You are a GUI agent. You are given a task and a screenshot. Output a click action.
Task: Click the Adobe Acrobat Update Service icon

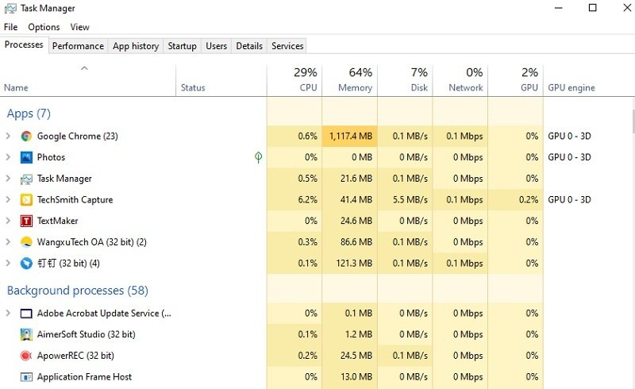(x=26, y=314)
